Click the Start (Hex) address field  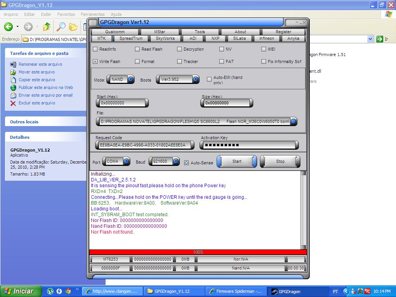pyautogui.click(x=122, y=103)
